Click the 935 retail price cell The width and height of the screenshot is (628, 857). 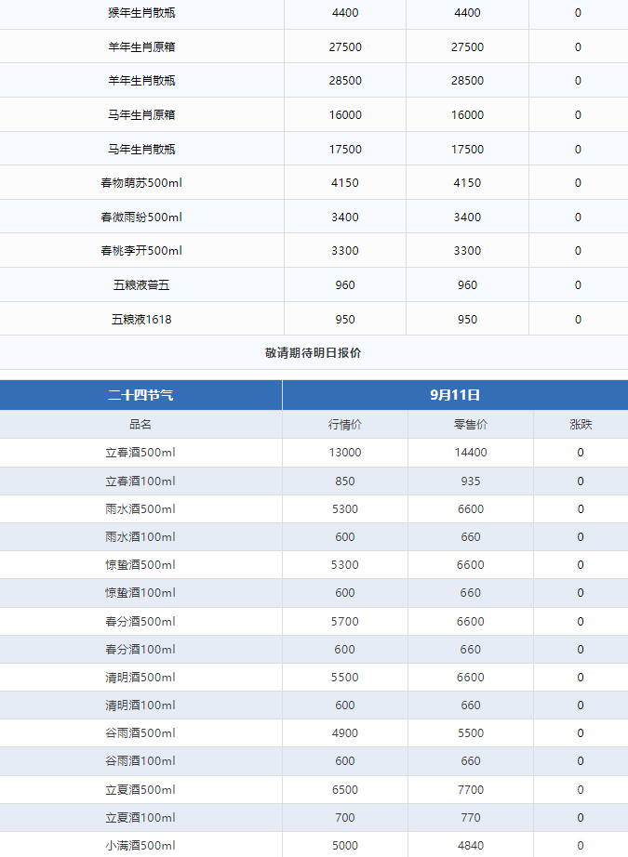pyautogui.click(x=471, y=481)
